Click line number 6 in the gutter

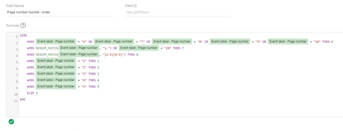point(16,69)
